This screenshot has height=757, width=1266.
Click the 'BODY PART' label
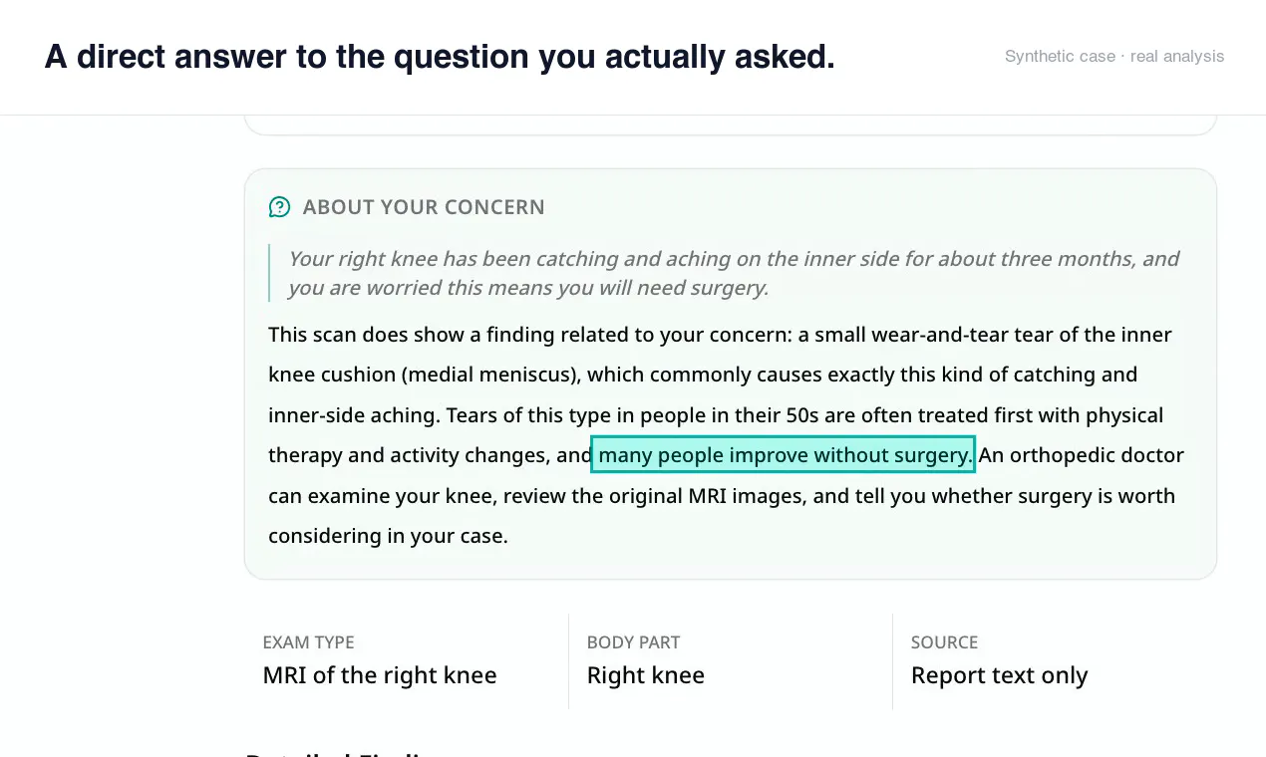(x=633, y=642)
